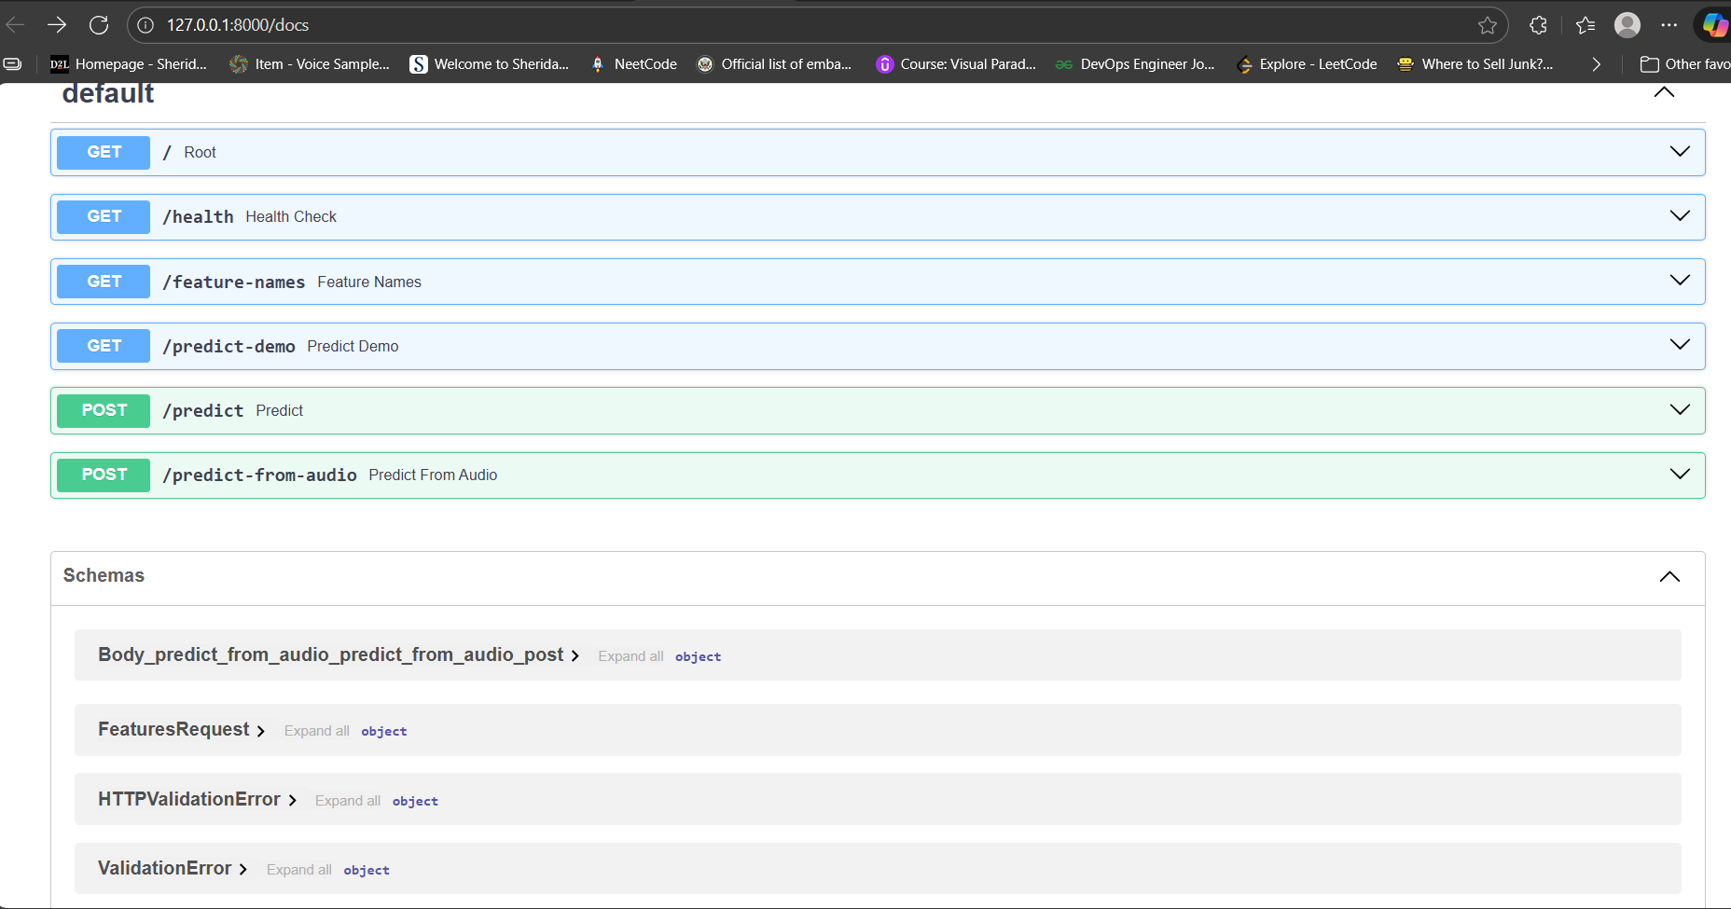Click the 'object' type label for ValidationError
This screenshot has width=1731, height=909.
click(x=367, y=871)
